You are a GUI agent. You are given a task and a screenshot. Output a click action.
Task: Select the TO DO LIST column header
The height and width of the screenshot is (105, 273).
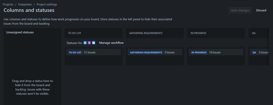pos(93,33)
